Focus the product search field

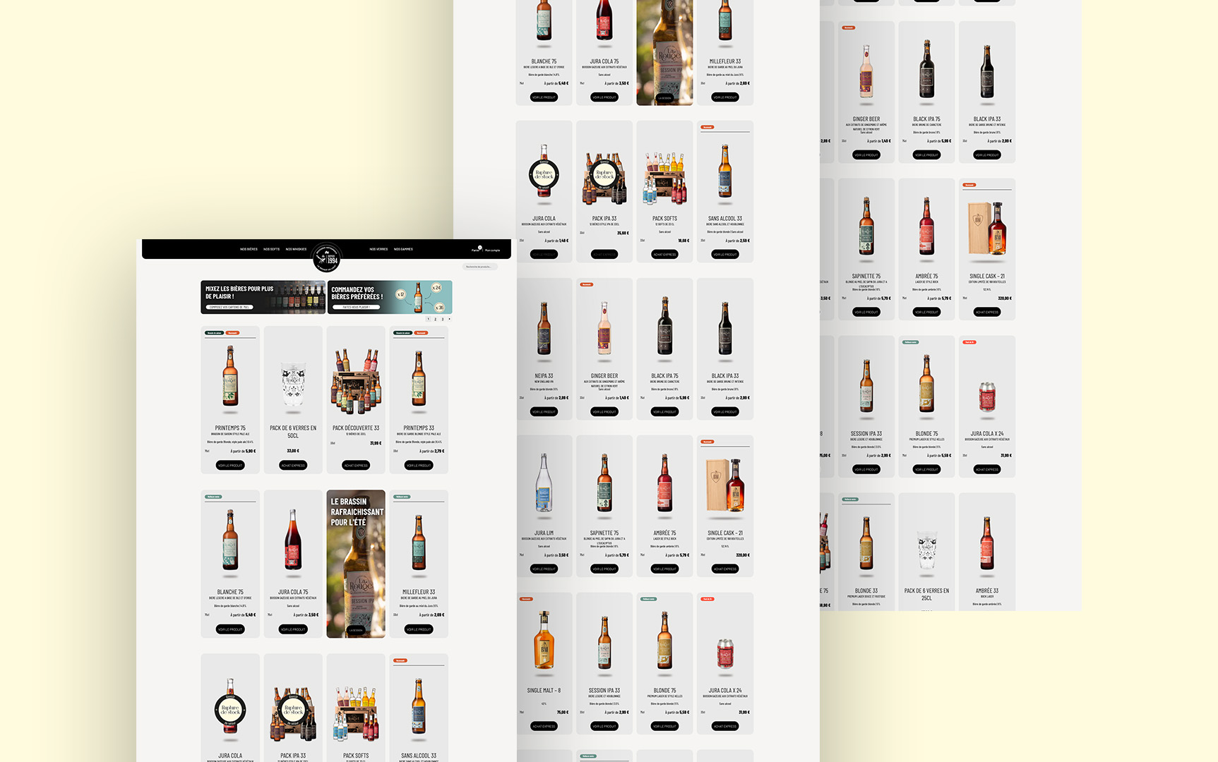coord(480,267)
